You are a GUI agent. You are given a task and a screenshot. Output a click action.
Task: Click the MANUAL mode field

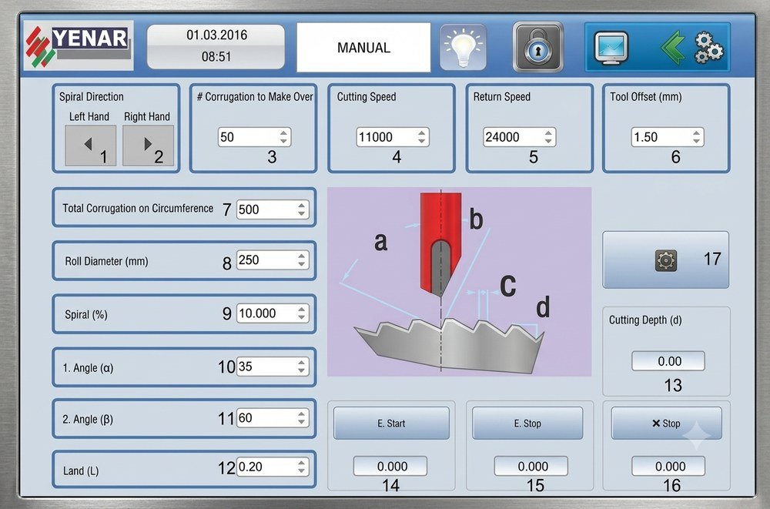click(363, 48)
